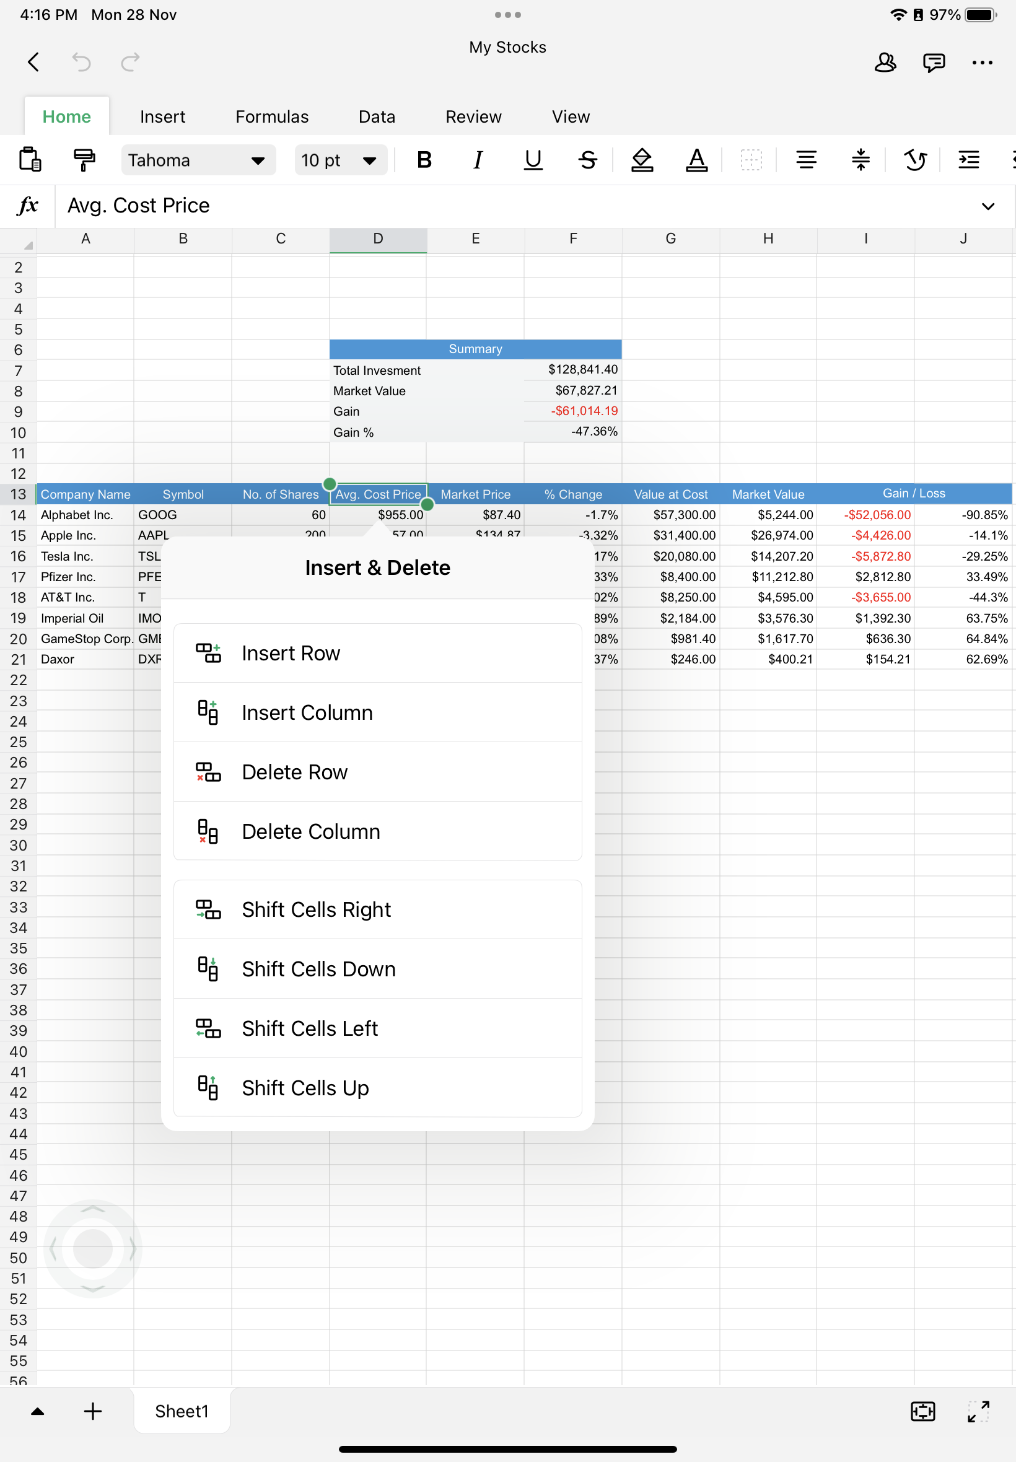Undo the last action
Screen dimensions: 1016x1462
click(82, 62)
